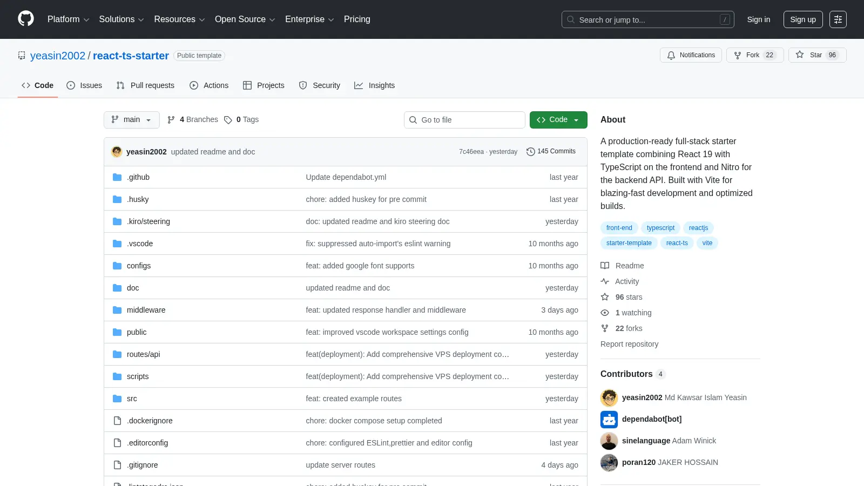The height and width of the screenshot is (486, 864).
Task: Open the src folder
Action: (x=132, y=399)
